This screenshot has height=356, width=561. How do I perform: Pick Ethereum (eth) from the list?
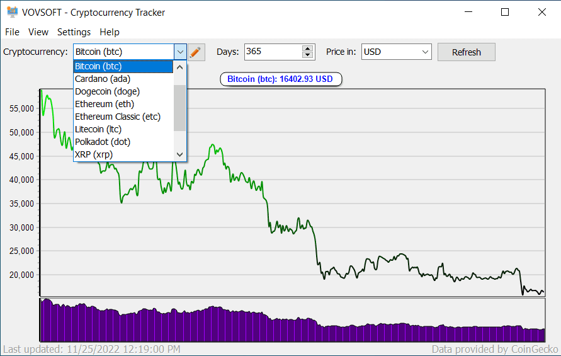(x=123, y=104)
